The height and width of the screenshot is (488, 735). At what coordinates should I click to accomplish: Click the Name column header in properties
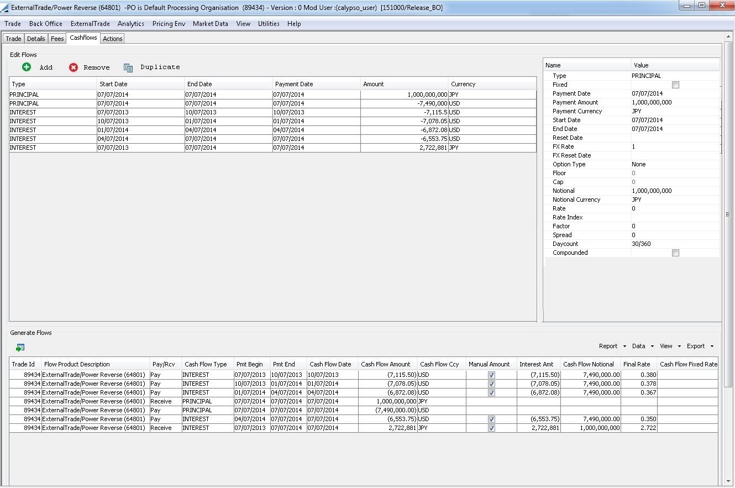587,65
